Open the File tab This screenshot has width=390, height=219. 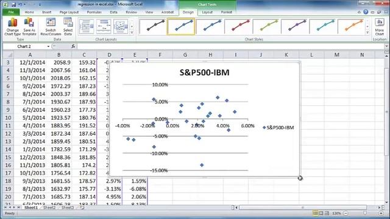11,12
